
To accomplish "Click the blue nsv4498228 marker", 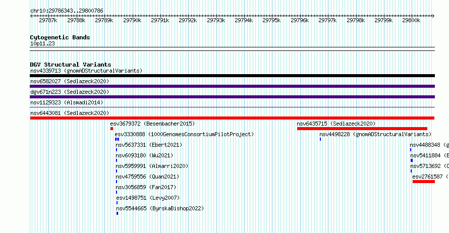I will point(320,139).
